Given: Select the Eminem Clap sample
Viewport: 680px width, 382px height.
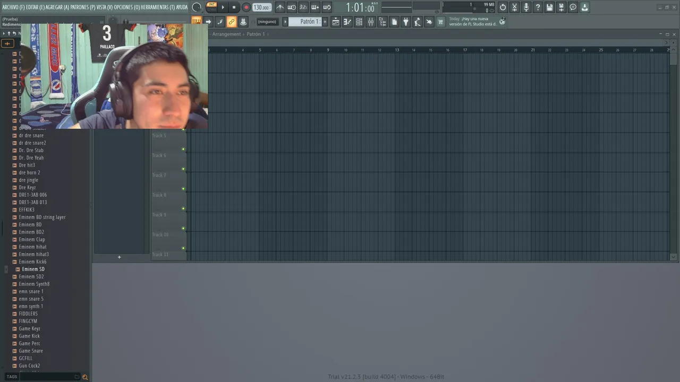Looking at the screenshot, I should tap(32, 239).
